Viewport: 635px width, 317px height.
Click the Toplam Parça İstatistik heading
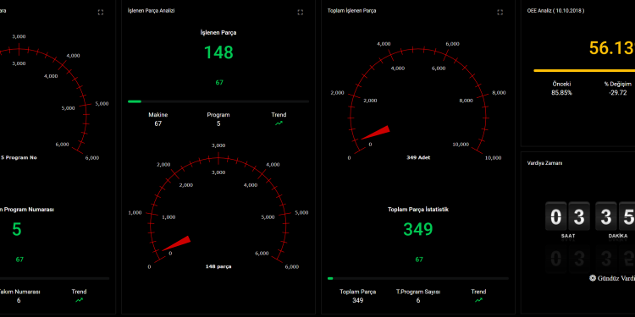pyautogui.click(x=418, y=210)
